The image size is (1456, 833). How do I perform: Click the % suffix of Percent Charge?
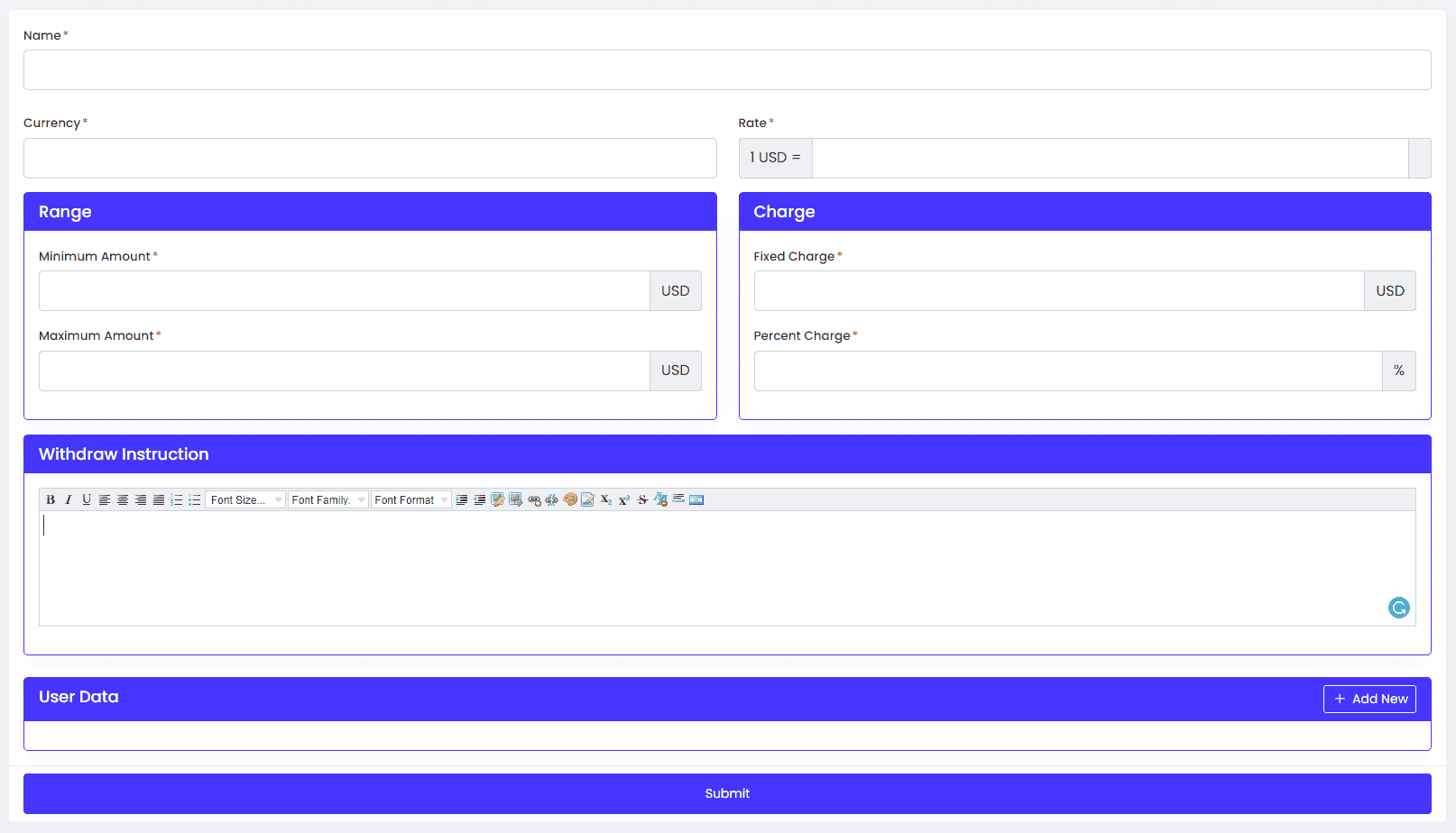(x=1399, y=371)
